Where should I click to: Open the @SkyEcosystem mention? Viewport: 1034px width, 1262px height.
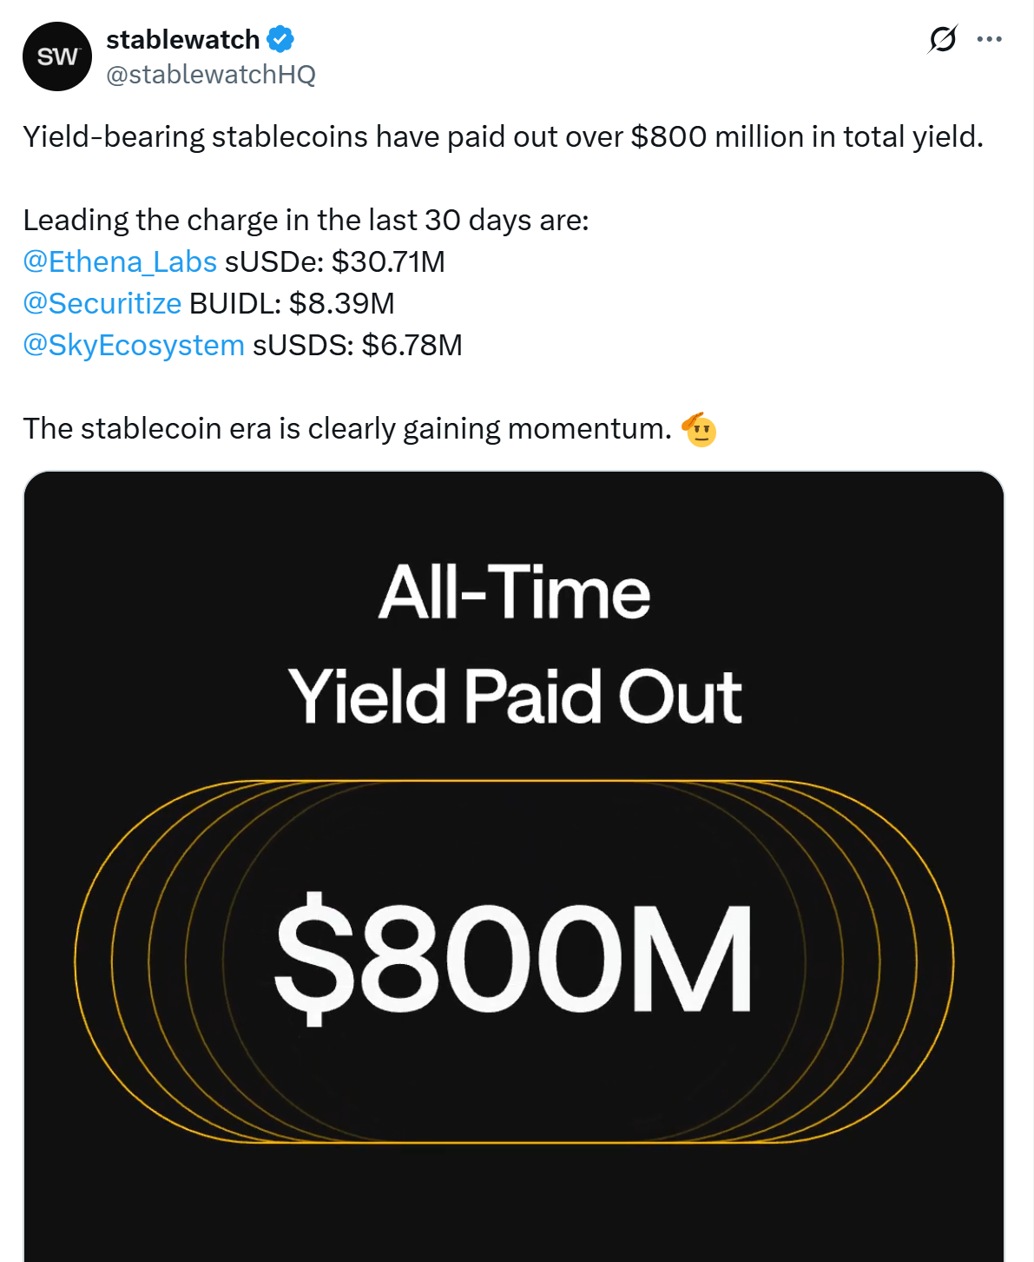tap(134, 345)
